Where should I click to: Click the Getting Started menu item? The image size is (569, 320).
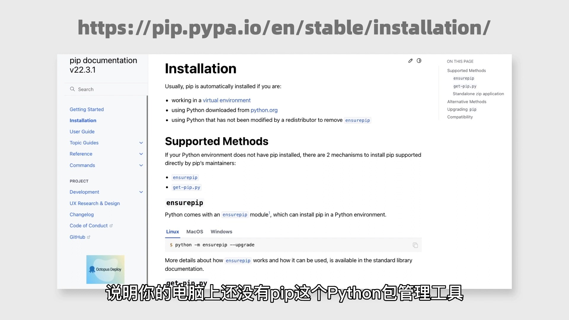(87, 109)
